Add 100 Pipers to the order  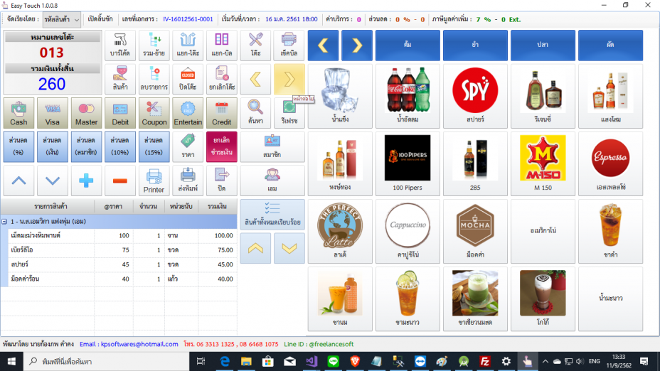coord(408,163)
